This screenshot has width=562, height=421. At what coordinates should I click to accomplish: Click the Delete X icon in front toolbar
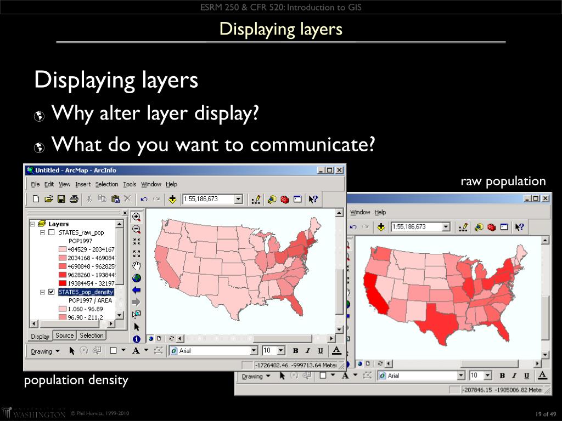[x=127, y=199]
